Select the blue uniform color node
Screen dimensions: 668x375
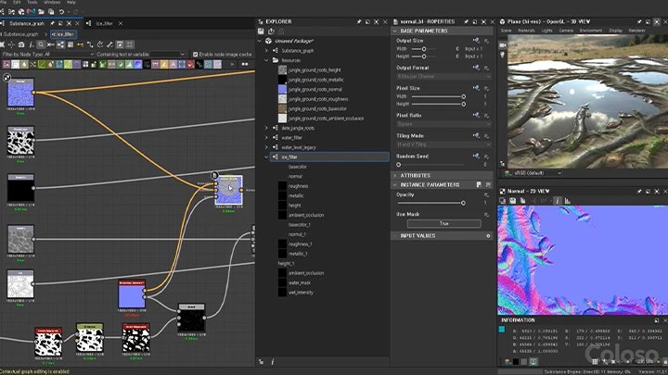132,294
